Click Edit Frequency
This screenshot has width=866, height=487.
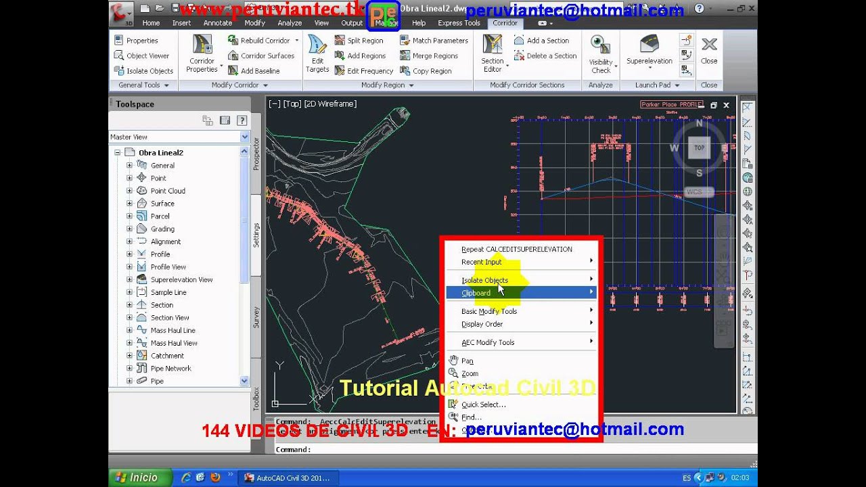coord(363,70)
